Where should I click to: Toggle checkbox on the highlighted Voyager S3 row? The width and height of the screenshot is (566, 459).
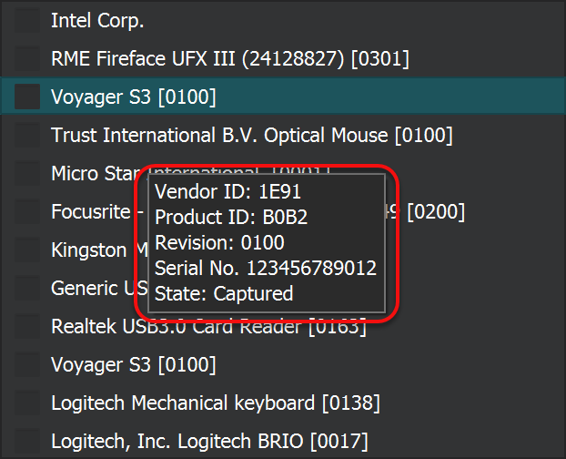27,97
